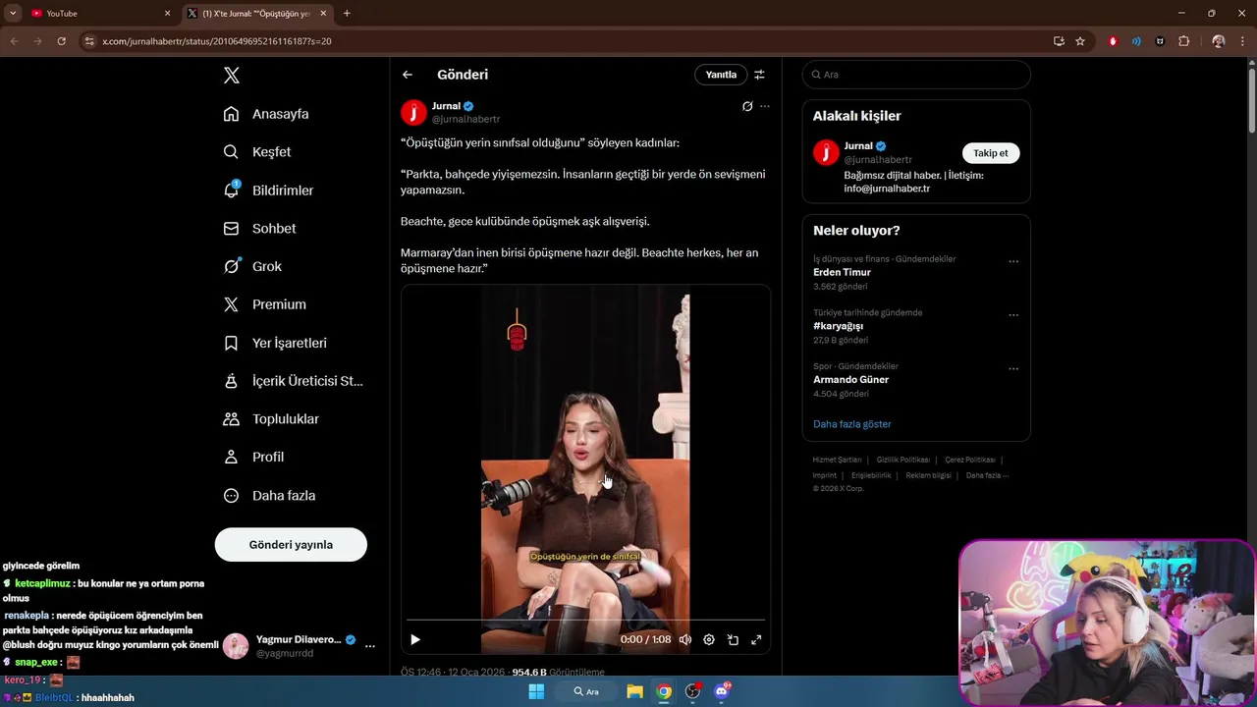1257x707 pixels.
Task: Open account menu dots for Yagmur Dilavero
Action: 370,646
